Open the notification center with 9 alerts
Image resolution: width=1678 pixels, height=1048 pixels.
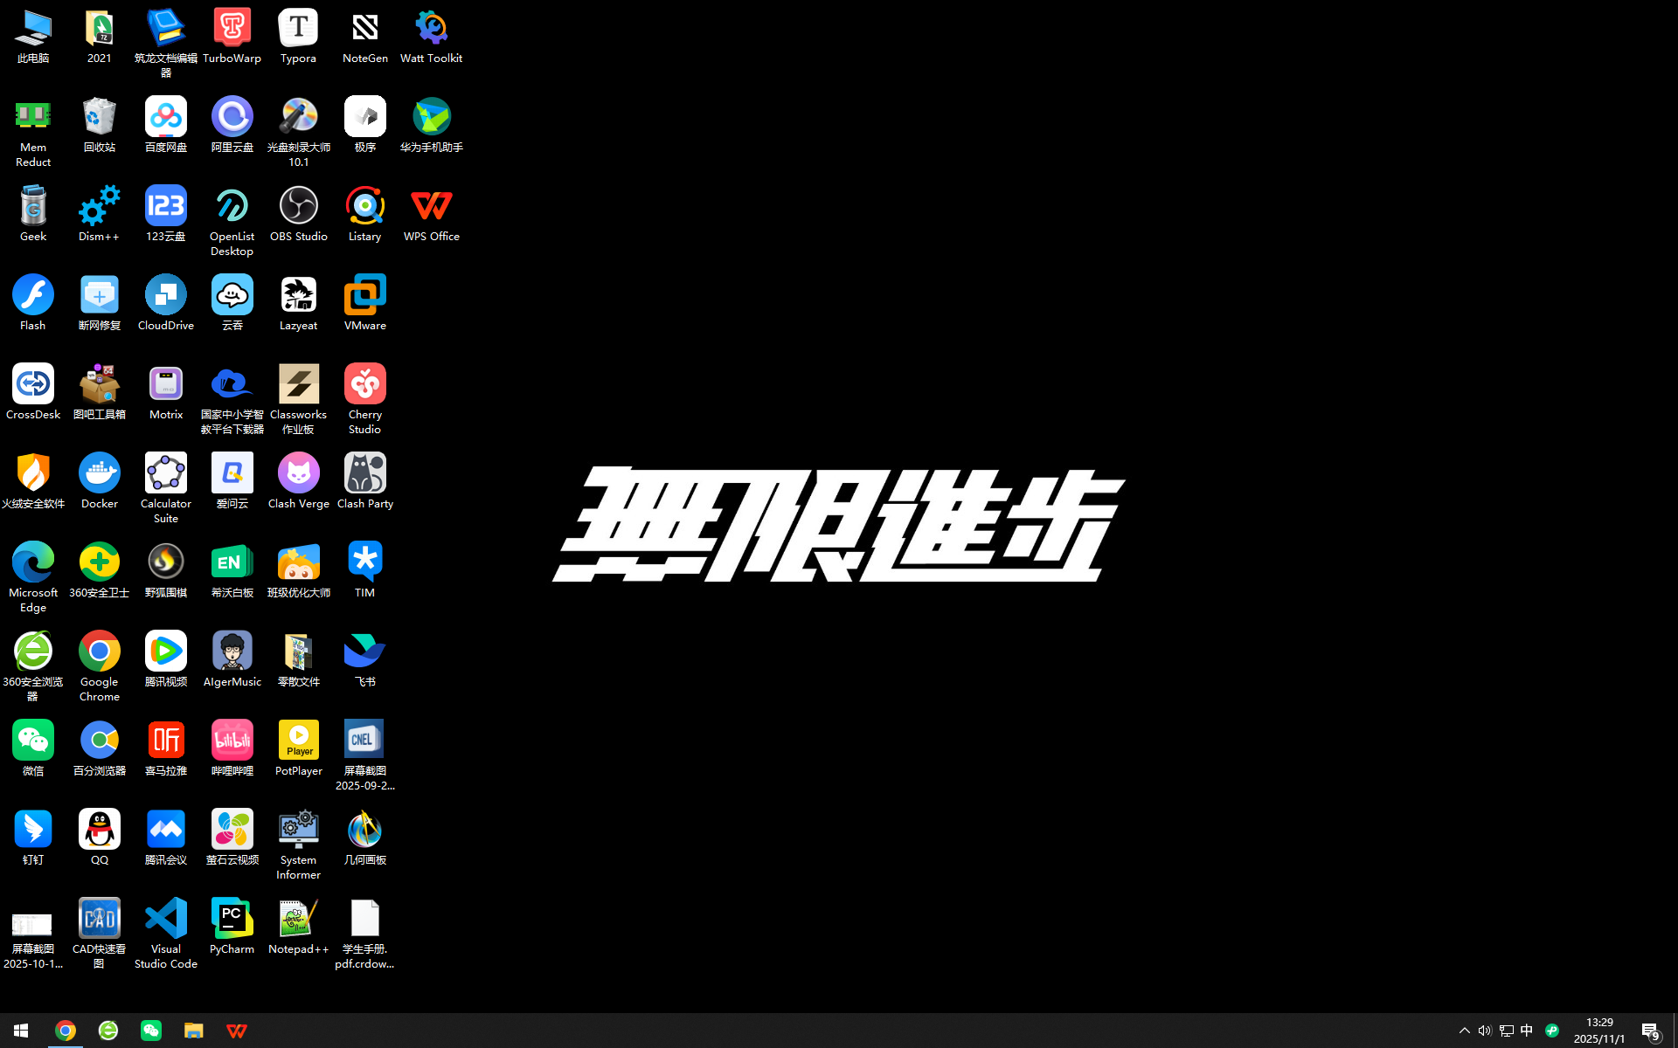point(1650,1031)
